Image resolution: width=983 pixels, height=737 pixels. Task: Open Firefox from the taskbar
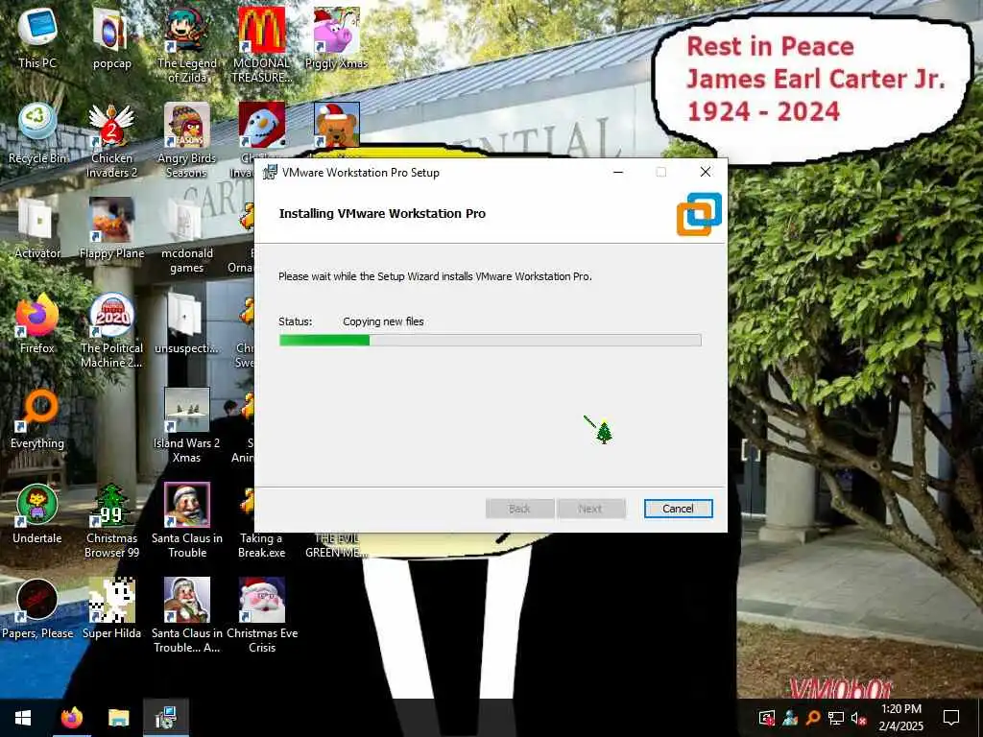71,718
